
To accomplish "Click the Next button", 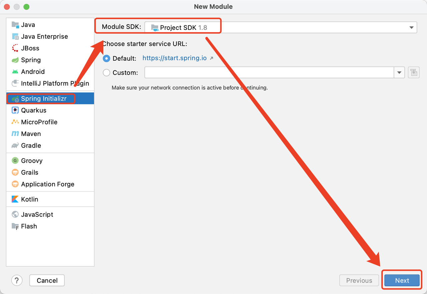I will [x=402, y=280].
